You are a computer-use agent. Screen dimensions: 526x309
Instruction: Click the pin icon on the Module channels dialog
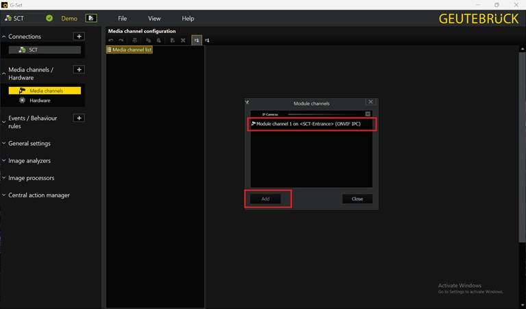(247, 102)
